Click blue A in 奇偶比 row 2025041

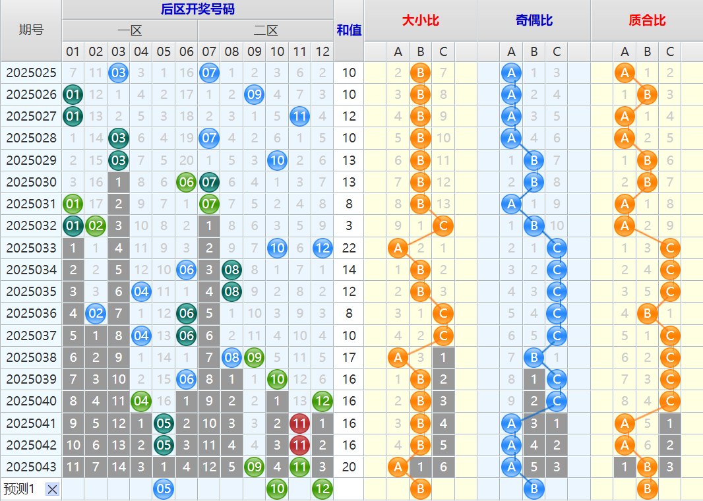coord(511,423)
